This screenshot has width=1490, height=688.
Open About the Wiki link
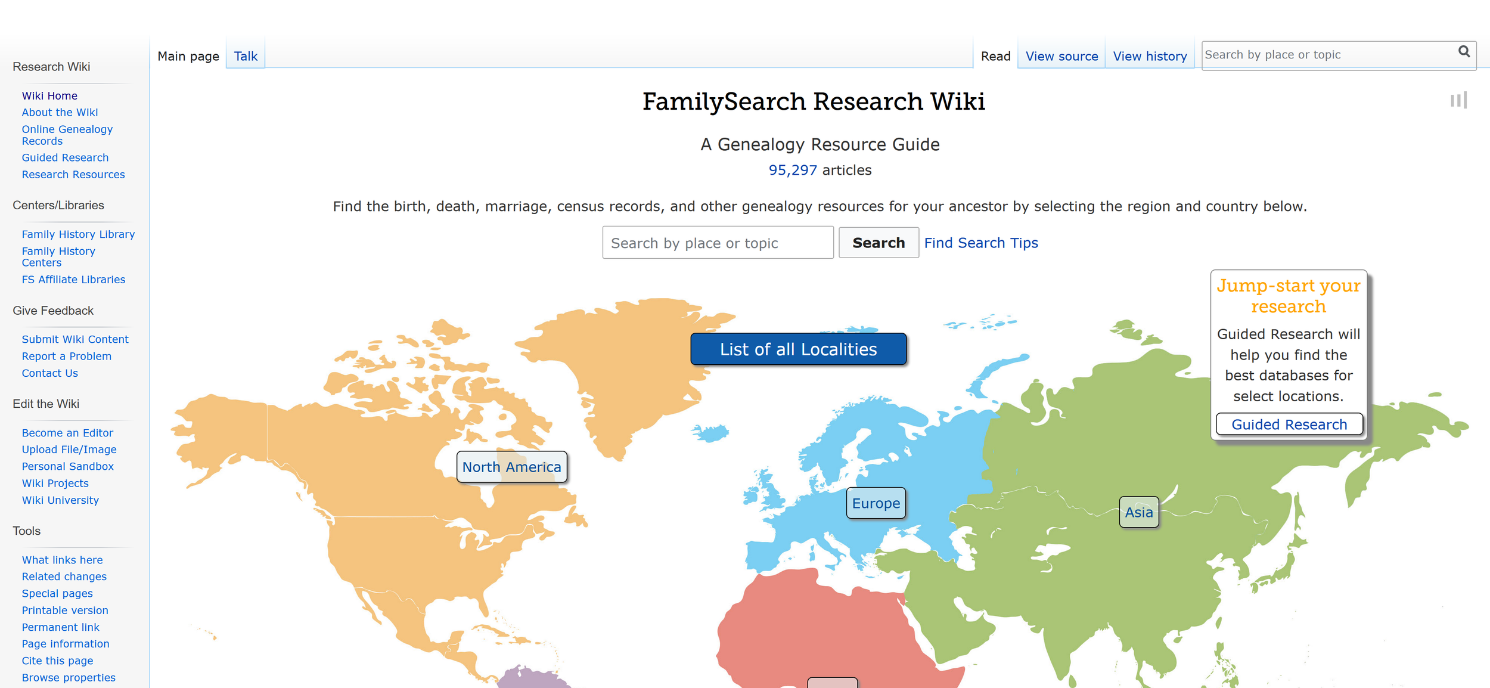click(60, 112)
